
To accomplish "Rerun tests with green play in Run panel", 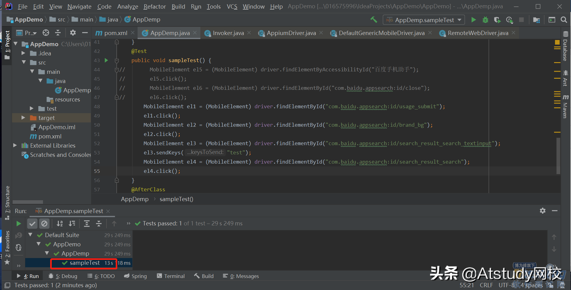I will tap(18, 224).
